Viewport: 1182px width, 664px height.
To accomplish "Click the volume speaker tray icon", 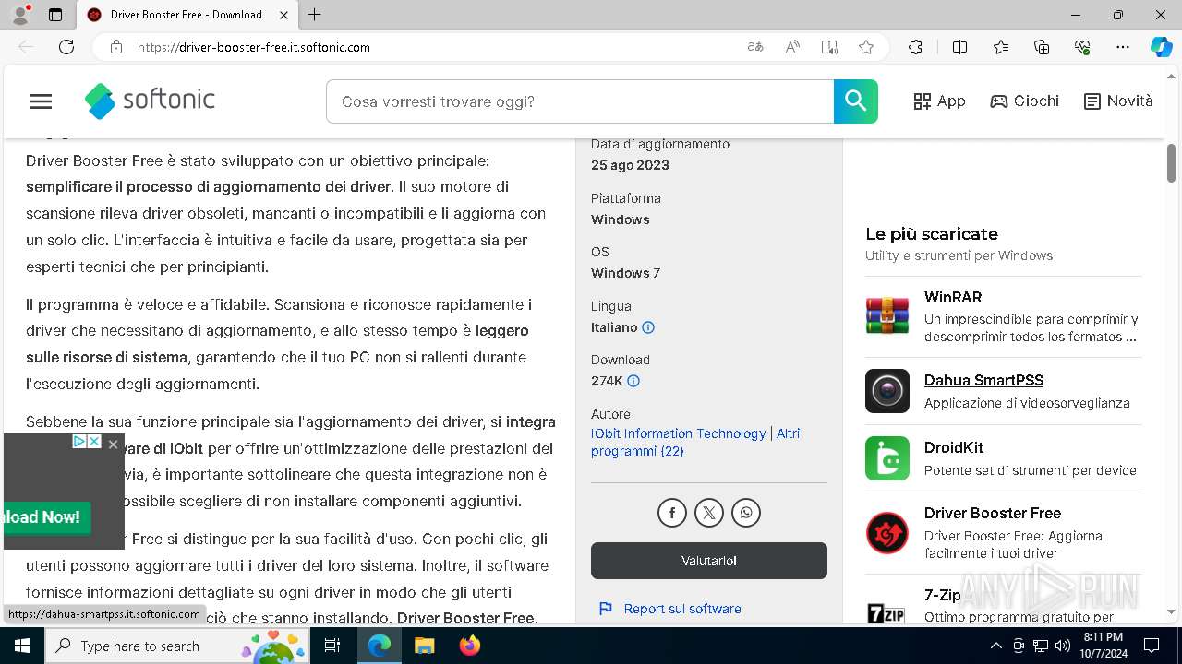I will pos(1062,646).
